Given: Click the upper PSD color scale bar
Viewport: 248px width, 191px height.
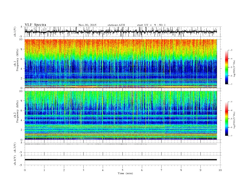Looking at the screenshot, I should 226,67.
